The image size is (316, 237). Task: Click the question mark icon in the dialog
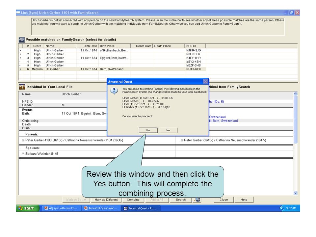point(114,91)
